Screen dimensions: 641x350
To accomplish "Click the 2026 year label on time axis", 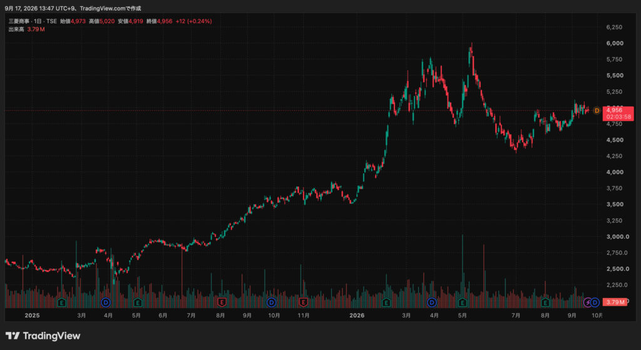I will pyautogui.click(x=357, y=315).
